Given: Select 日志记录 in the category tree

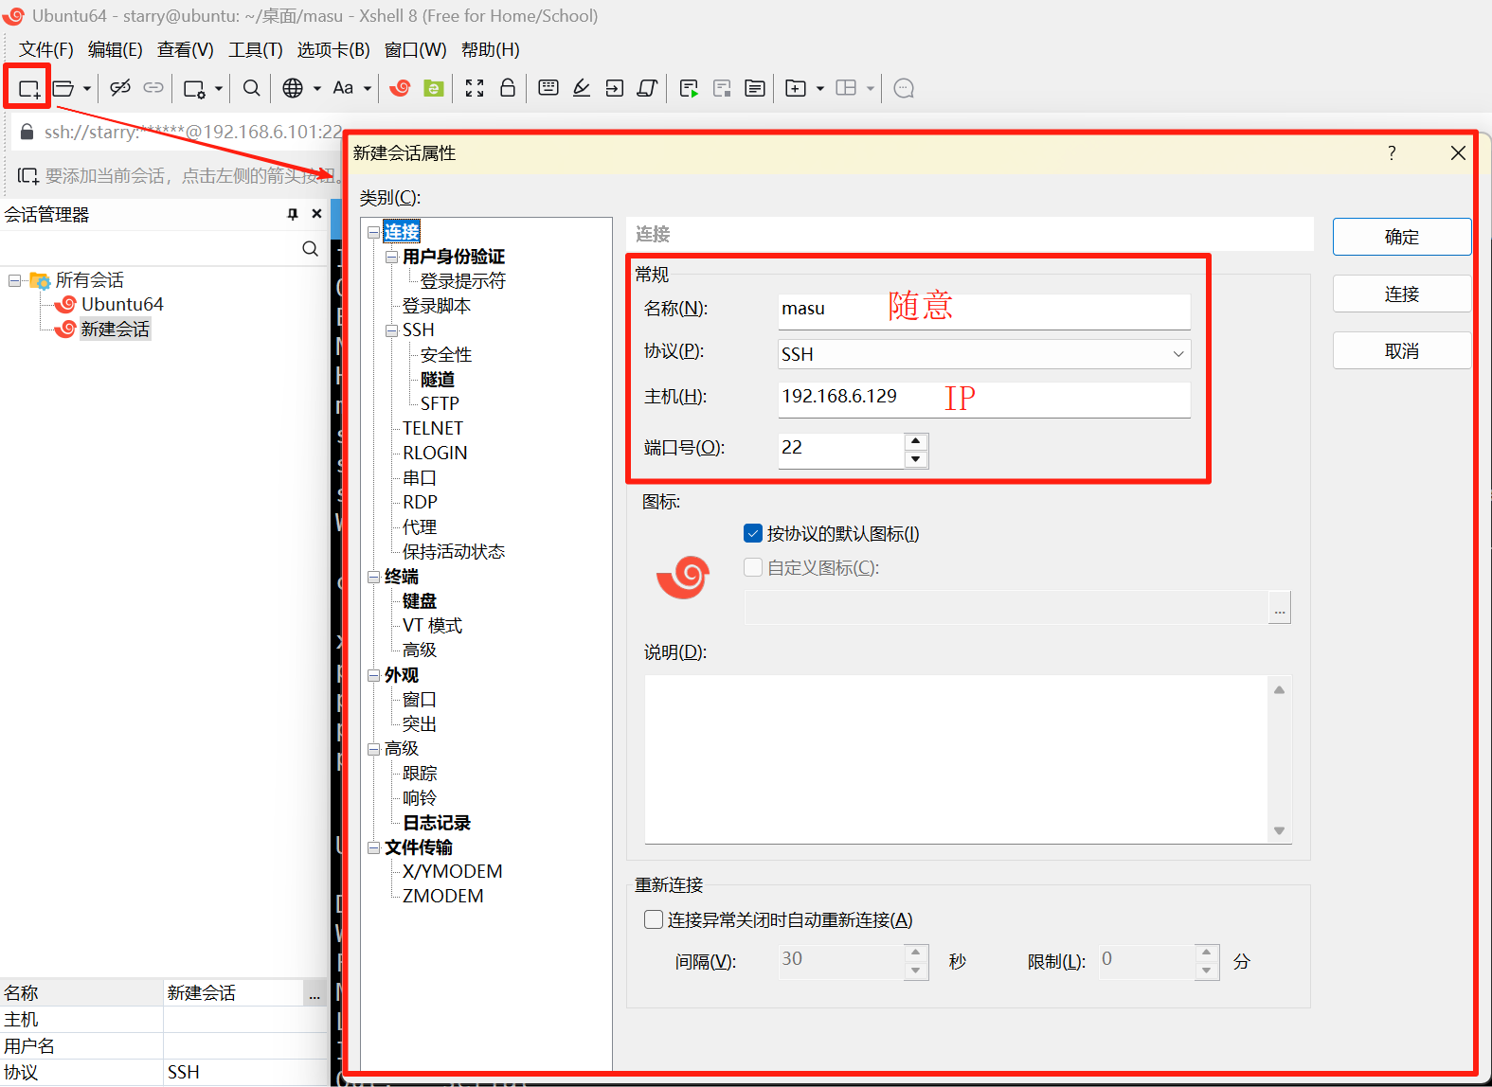Looking at the screenshot, I should tap(437, 823).
